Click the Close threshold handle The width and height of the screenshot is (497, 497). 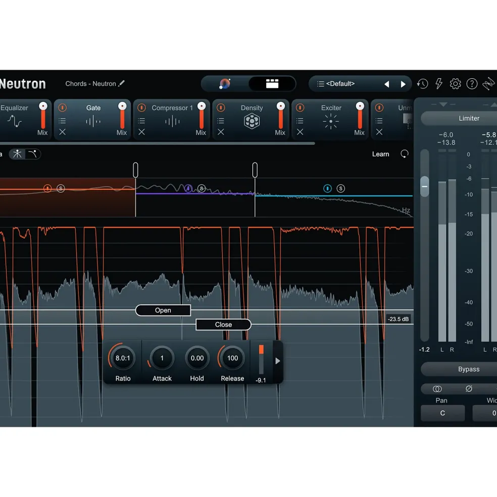tap(223, 324)
